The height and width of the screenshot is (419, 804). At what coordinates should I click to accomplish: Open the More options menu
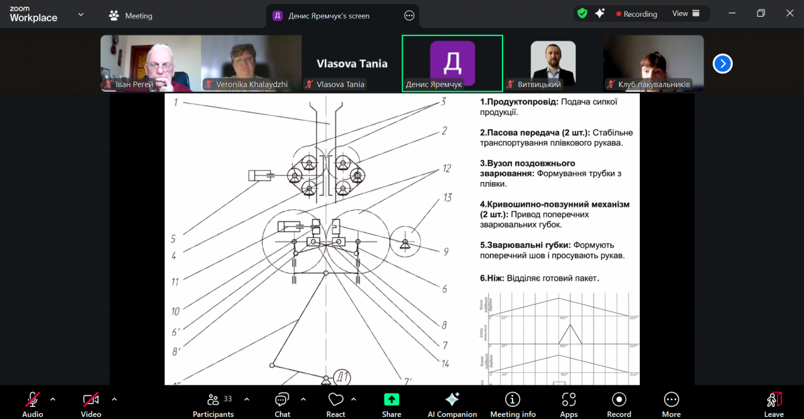pos(671,404)
